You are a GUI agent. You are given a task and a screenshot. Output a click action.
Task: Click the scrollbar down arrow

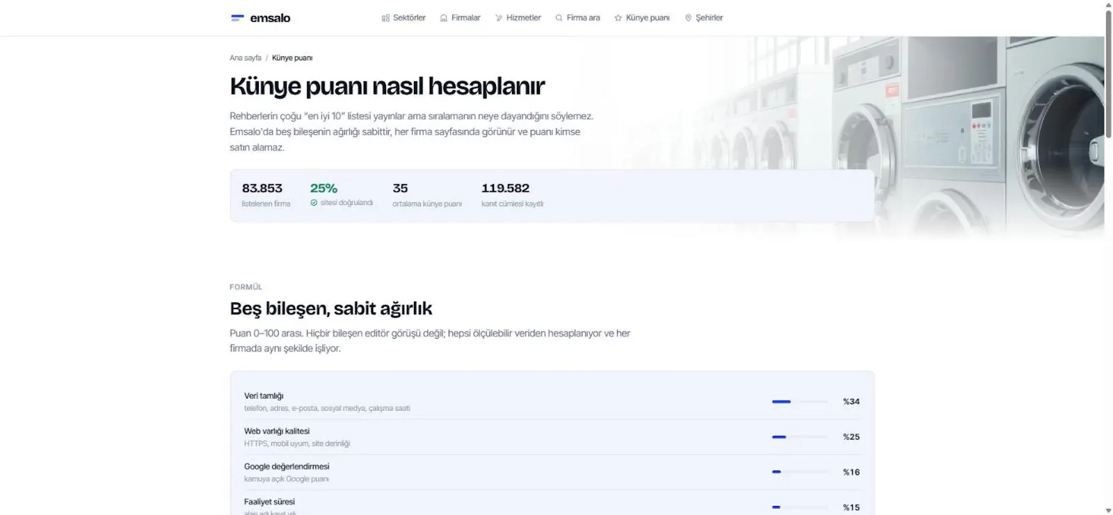point(1108,510)
